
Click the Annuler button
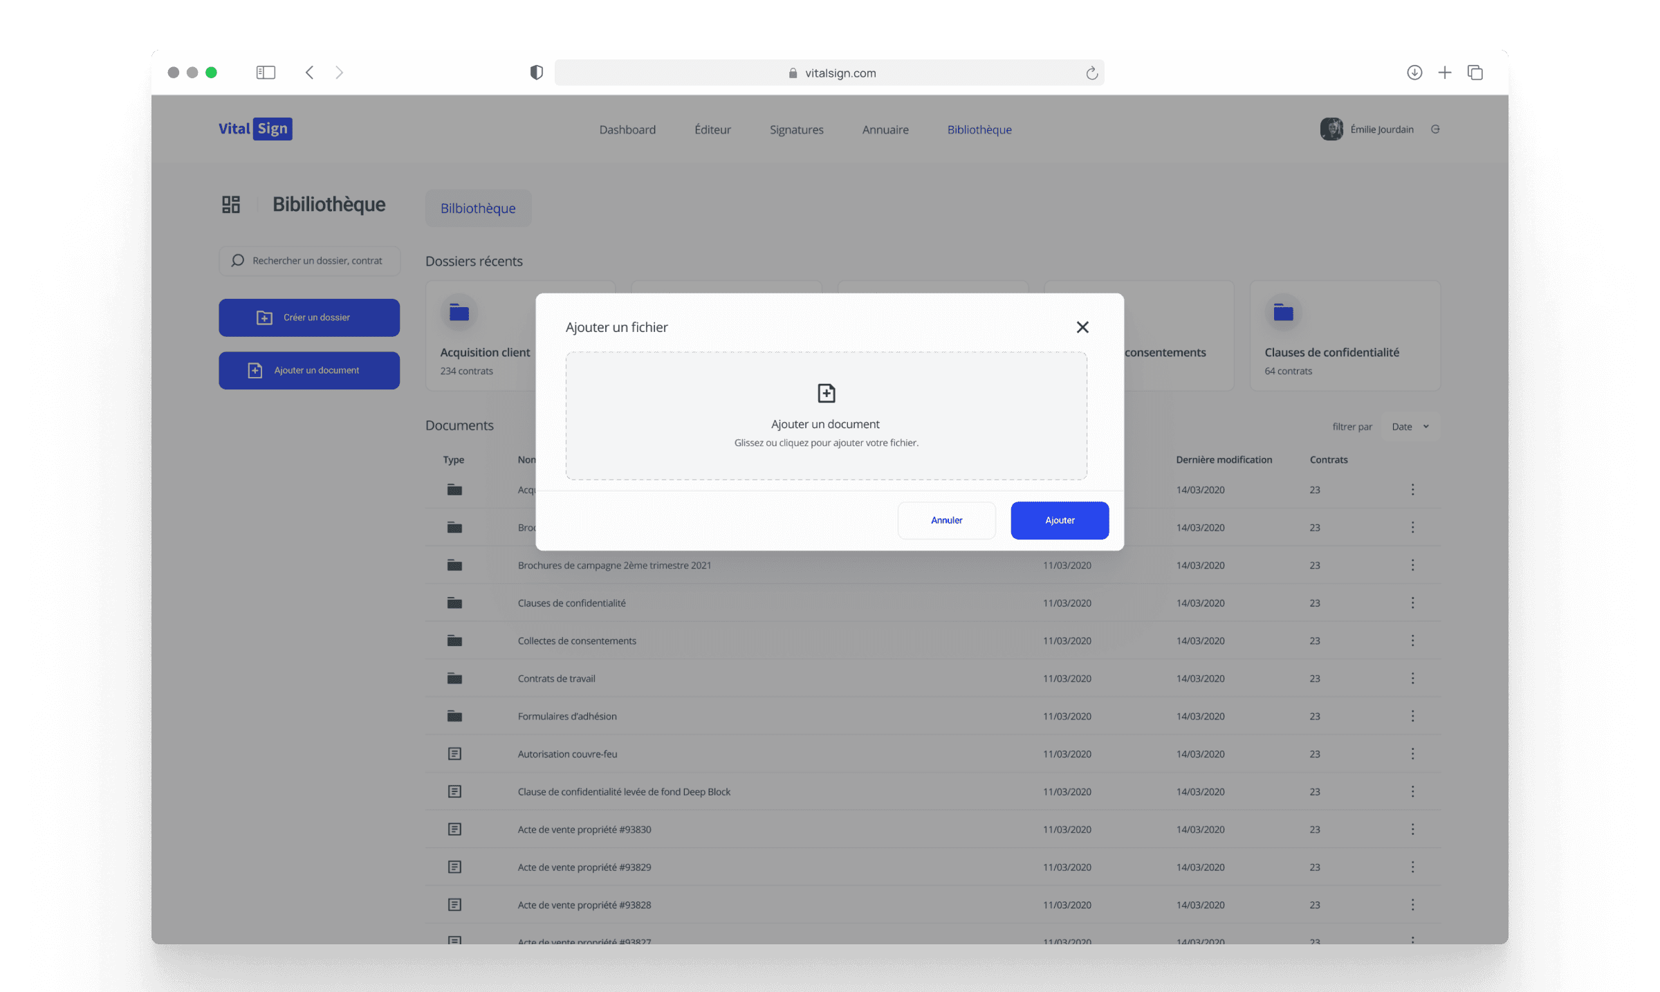pyautogui.click(x=946, y=520)
